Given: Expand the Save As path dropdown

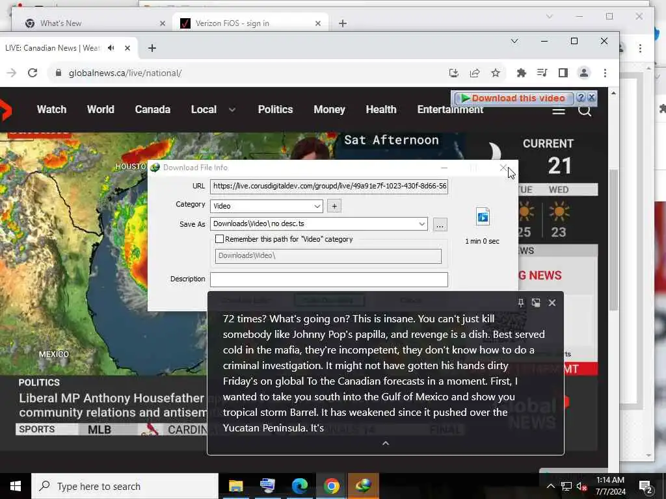Looking at the screenshot, I should pyautogui.click(x=421, y=224).
